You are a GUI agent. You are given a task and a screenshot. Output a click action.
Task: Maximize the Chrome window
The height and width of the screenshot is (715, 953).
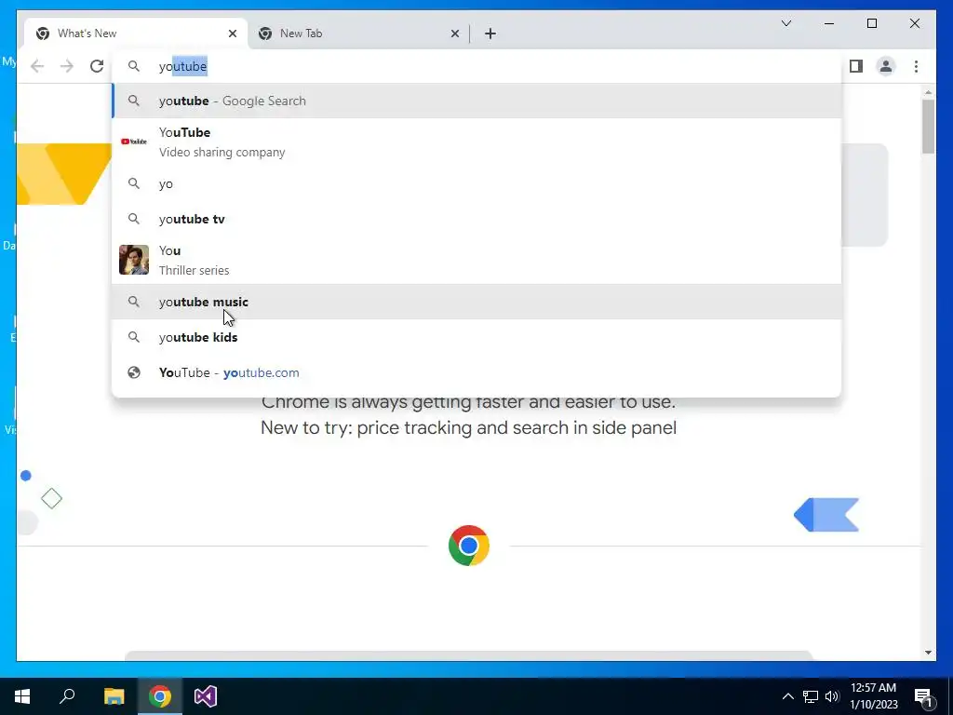pos(871,23)
